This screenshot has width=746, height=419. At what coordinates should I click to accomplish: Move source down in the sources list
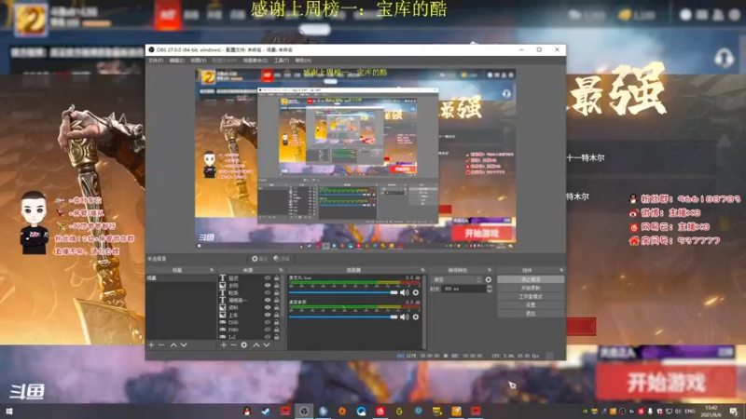tap(267, 345)
